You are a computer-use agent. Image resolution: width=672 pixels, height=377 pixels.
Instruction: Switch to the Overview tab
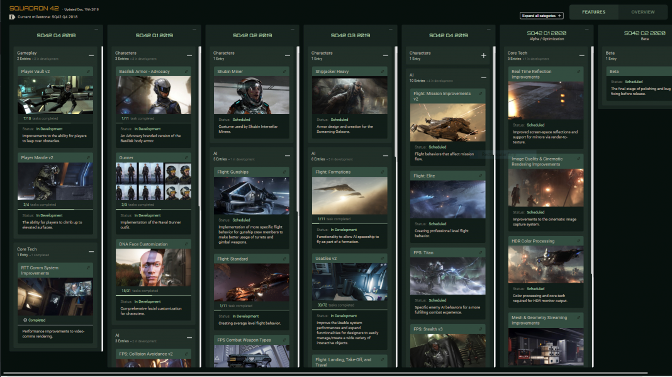(642, 12)
